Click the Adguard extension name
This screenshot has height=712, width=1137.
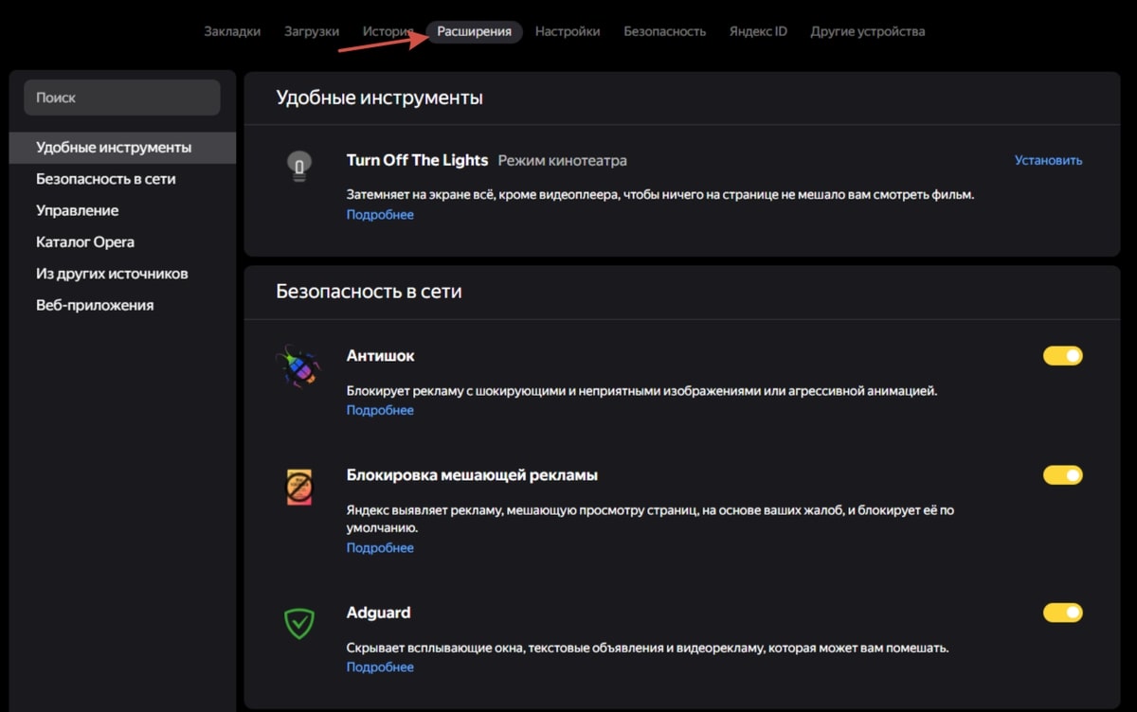(x=379, y=613)
